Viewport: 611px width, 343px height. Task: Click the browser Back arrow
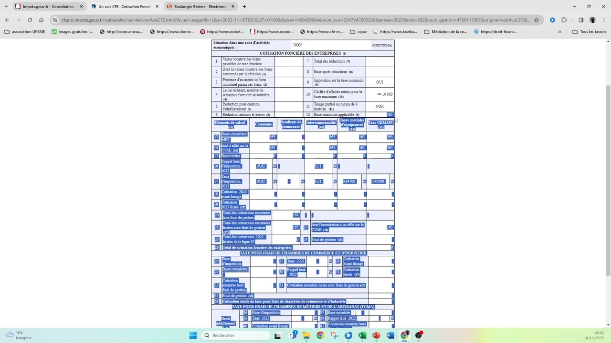[x=7, y=20]
